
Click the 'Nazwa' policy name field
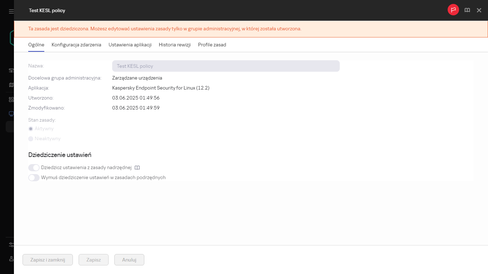(225, 66)
